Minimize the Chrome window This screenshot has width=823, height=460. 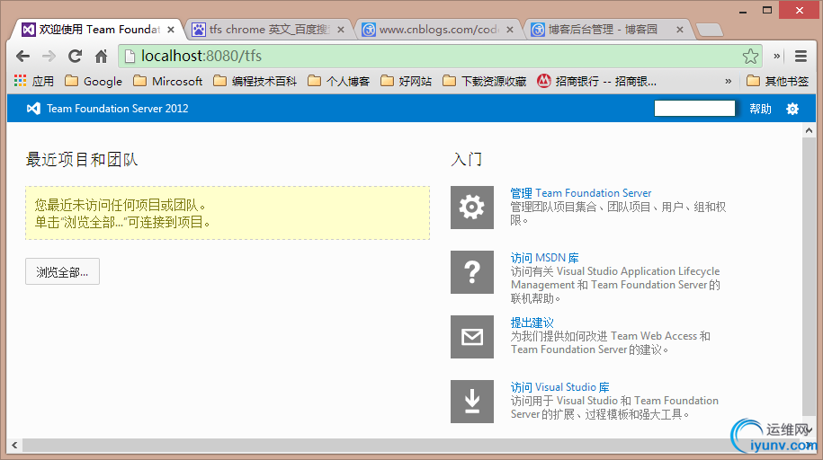point(743,11)
